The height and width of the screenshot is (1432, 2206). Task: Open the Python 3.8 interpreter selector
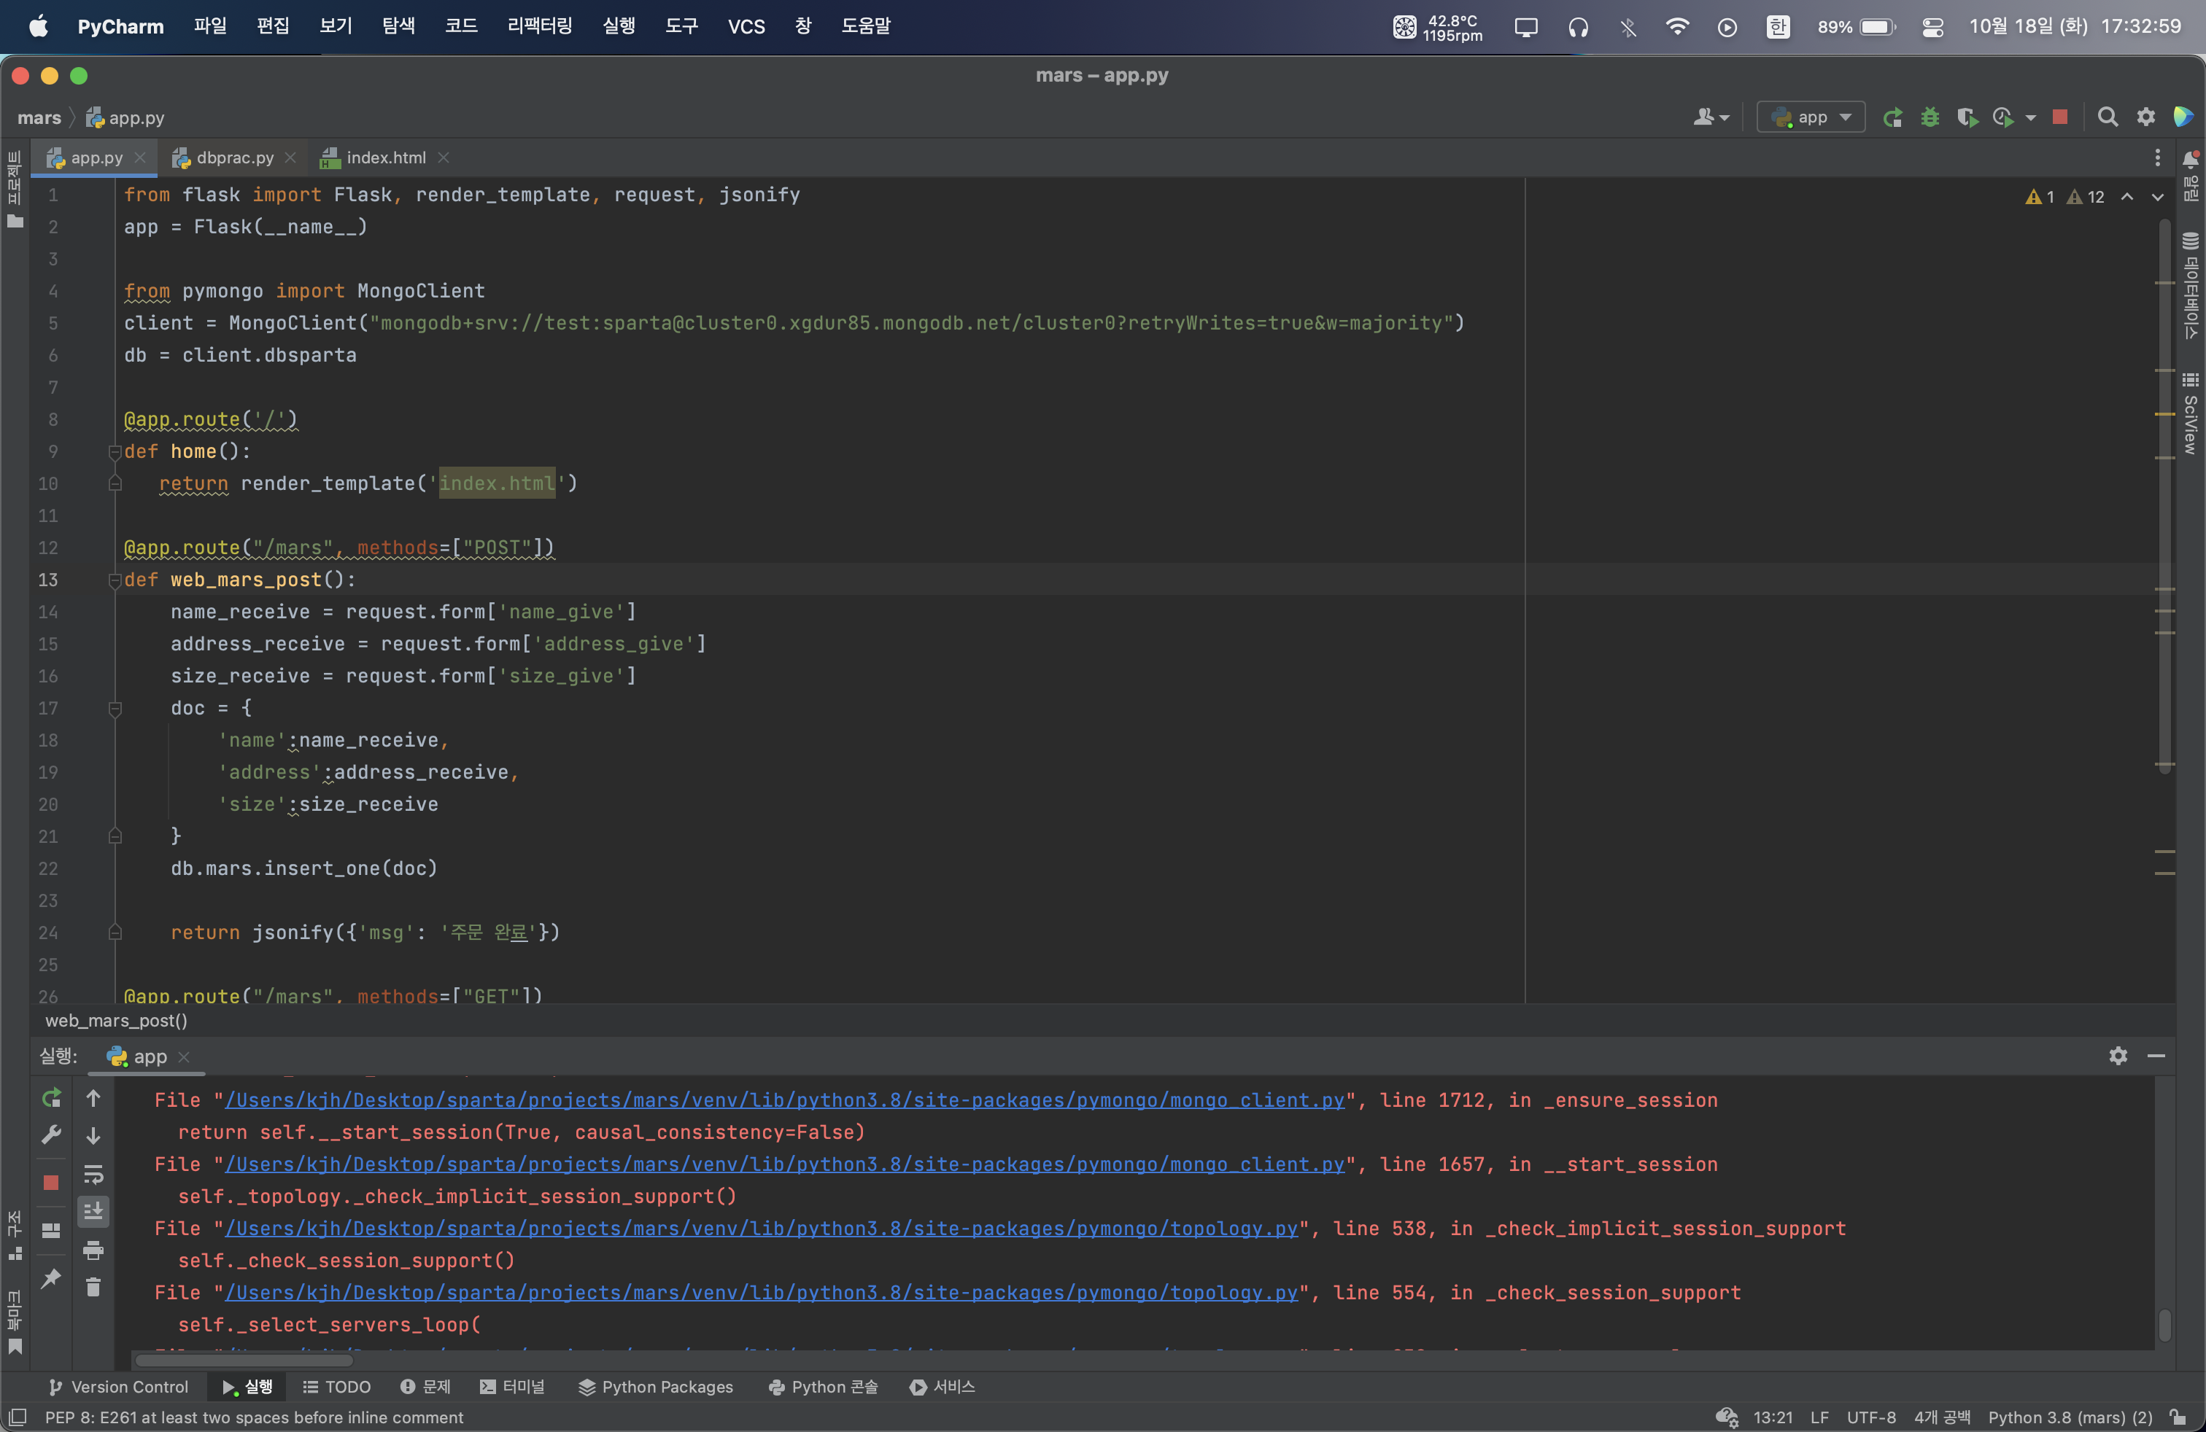[2070, 1418]
